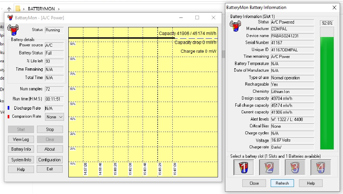Click Voltage field showing 16.87 Volts
This screenshot has height=194, width=343.
292,140
